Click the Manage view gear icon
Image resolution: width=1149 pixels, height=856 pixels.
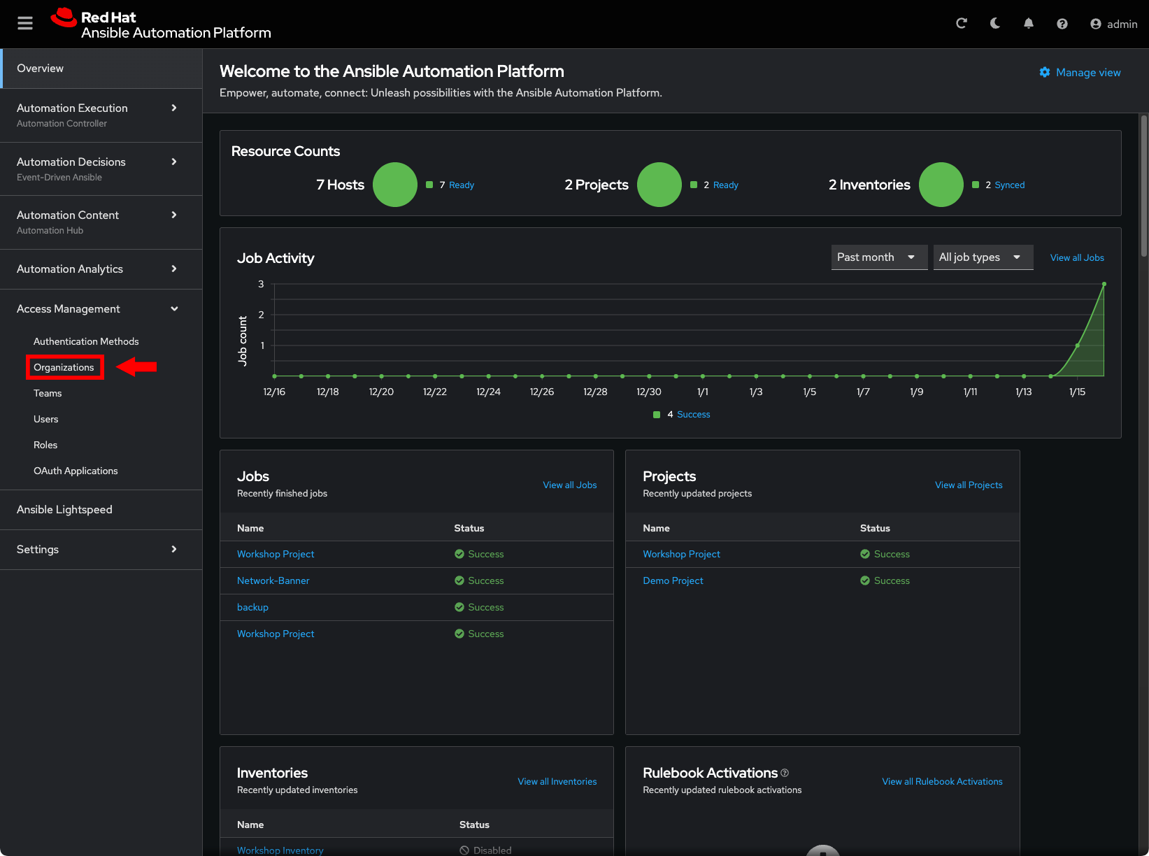1045,72
